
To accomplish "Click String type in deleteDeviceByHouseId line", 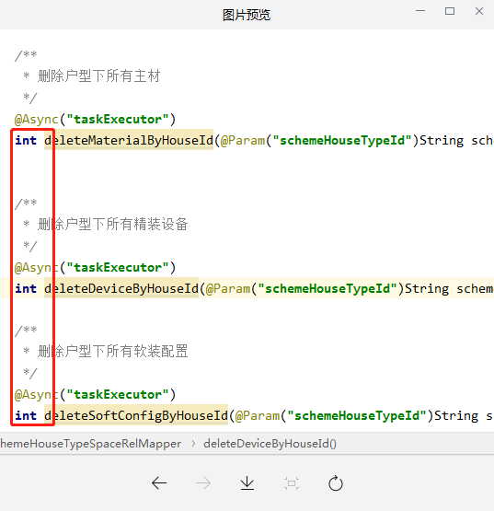I will pyautogui.click(x=427, y=289).
